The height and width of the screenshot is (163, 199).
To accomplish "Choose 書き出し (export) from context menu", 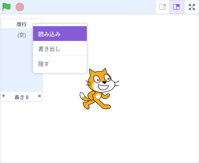I will 60,49.
